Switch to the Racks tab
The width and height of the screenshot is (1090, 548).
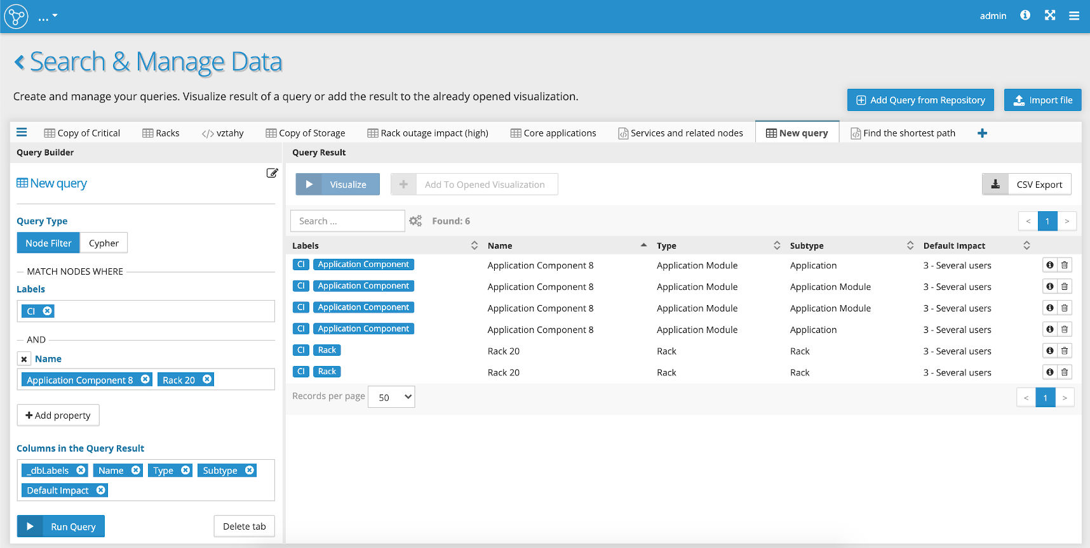(x=161, y=133)
